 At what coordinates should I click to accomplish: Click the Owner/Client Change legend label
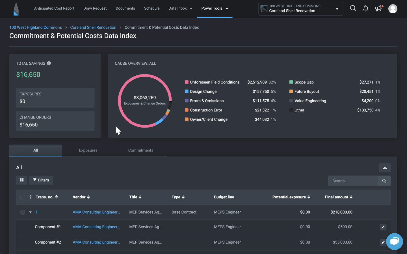click(x=209, y=119)
